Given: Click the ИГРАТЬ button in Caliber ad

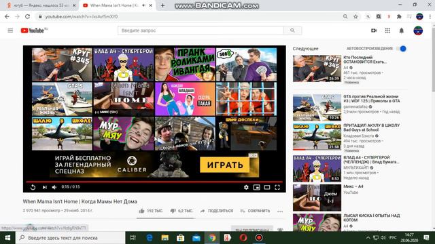Looking at the screenshot, I should pos(225,165).
